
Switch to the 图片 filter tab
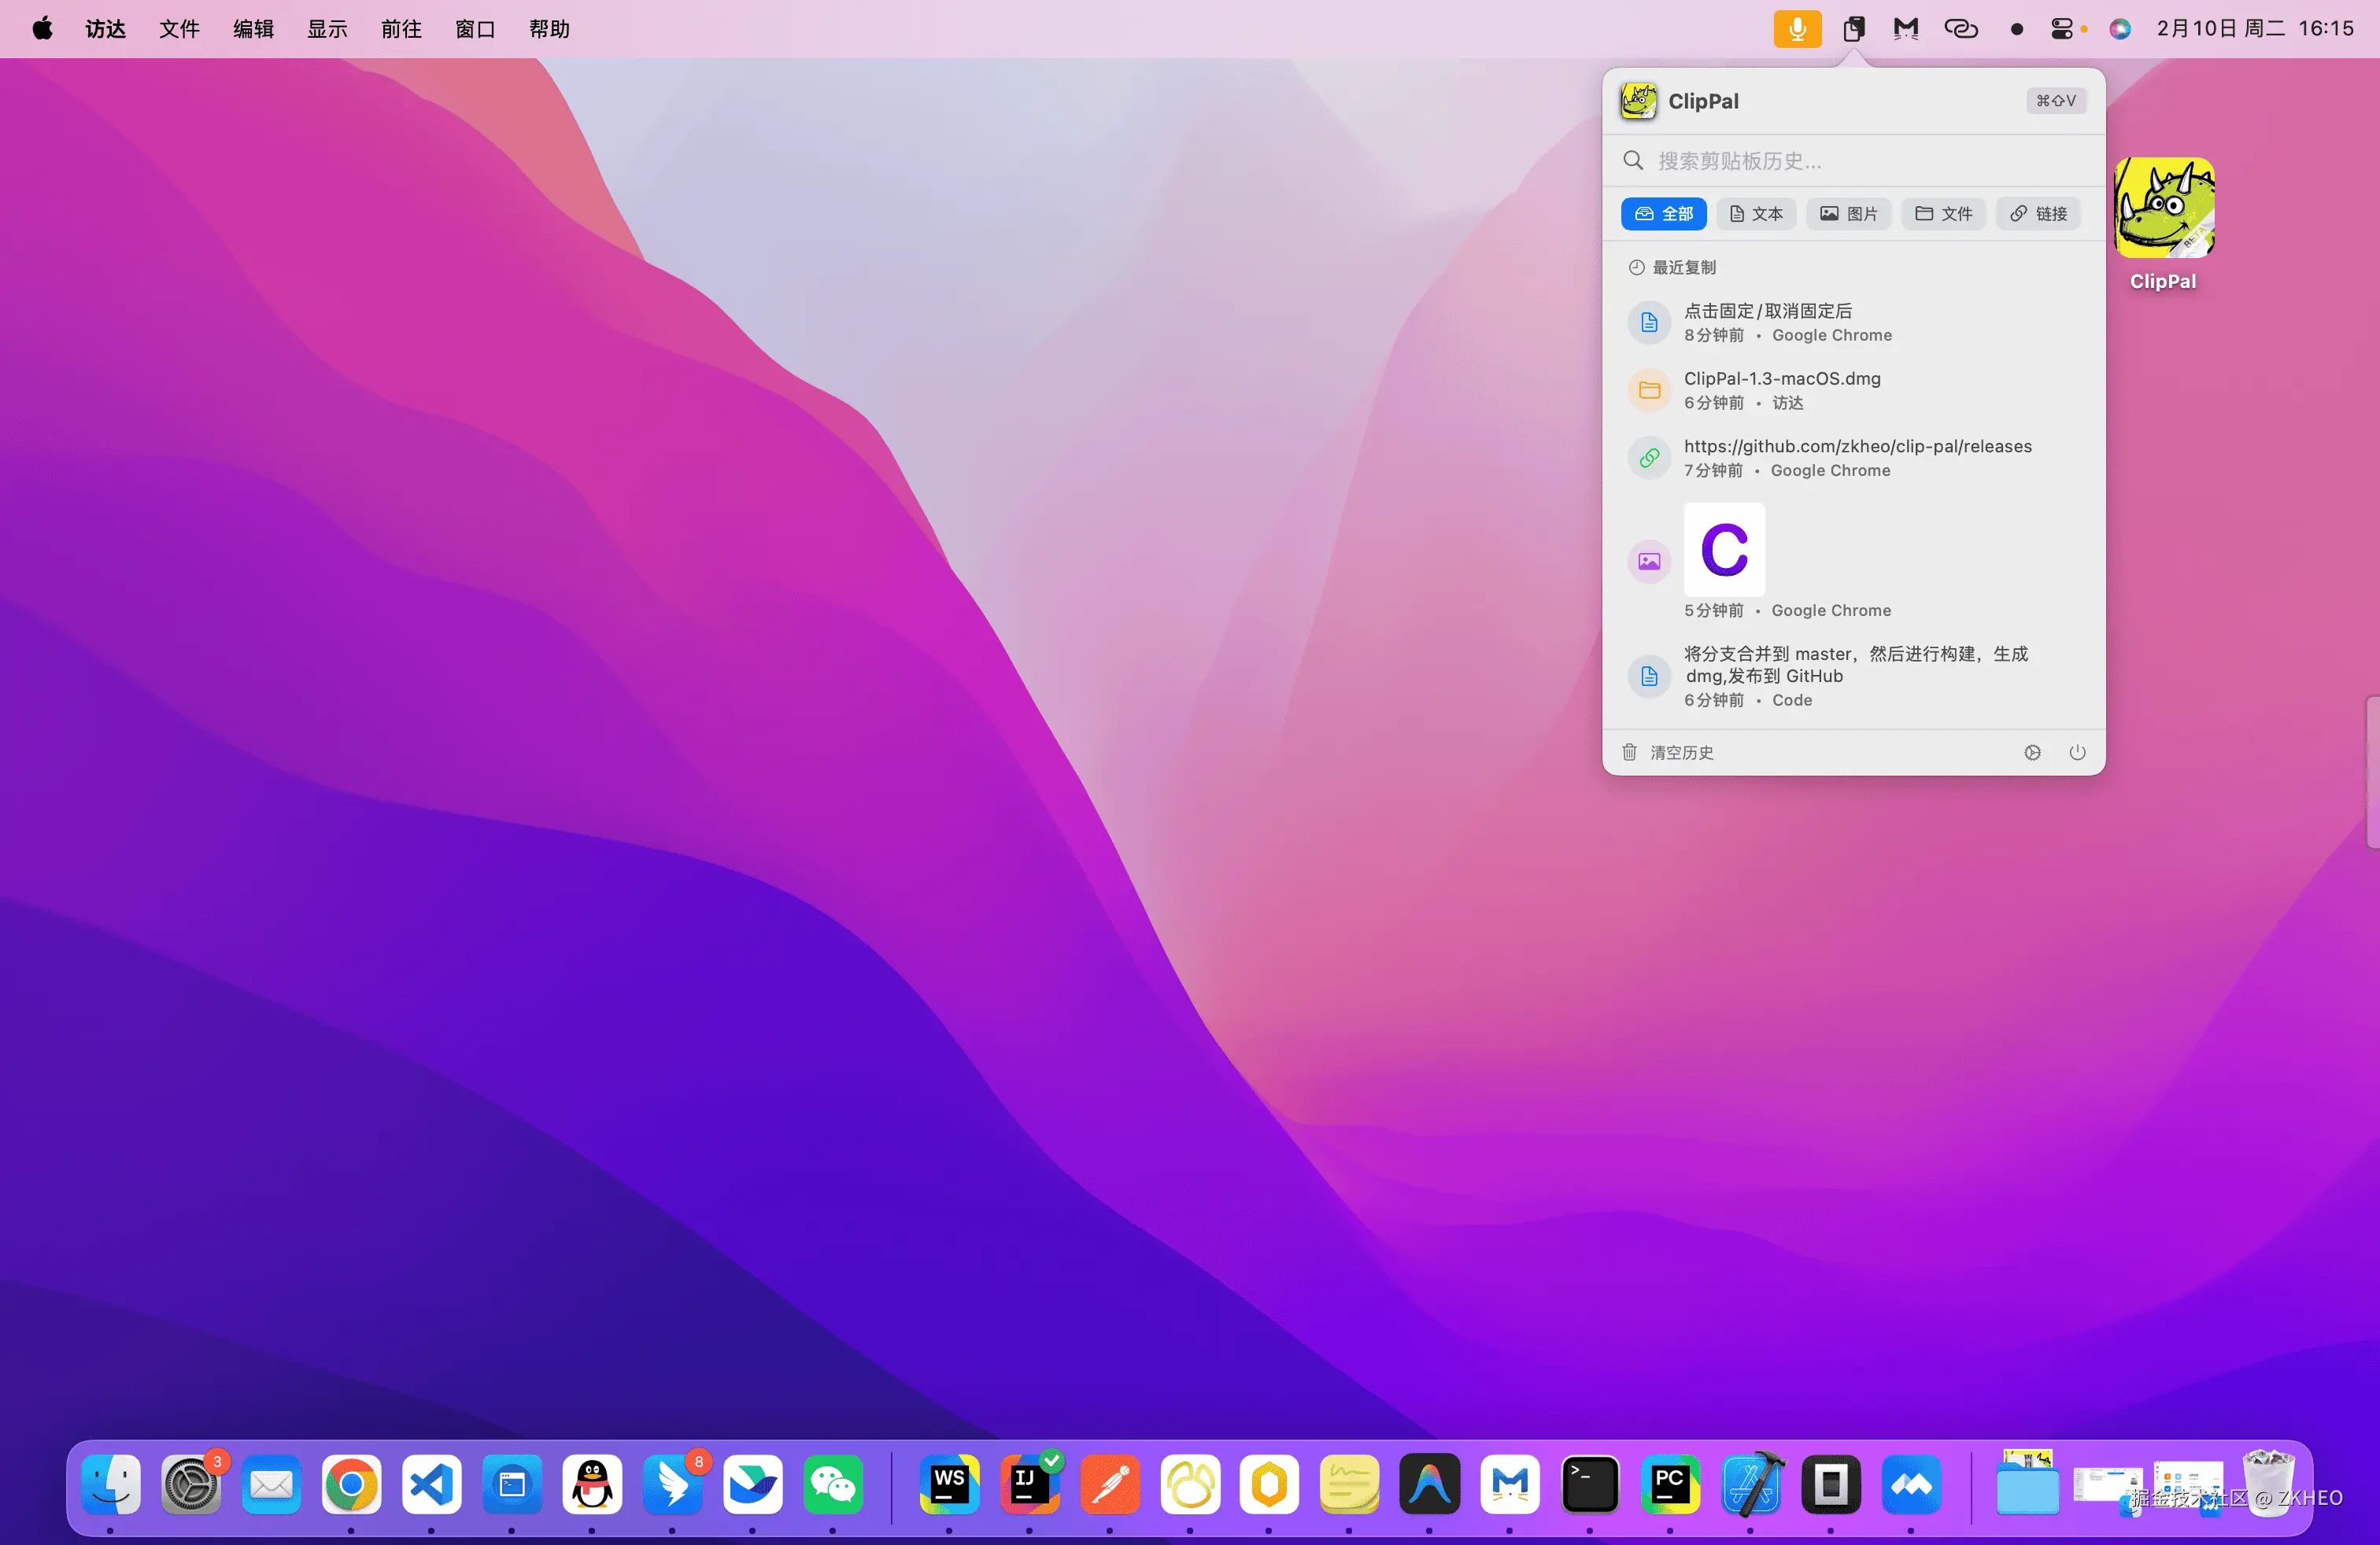tap(1848, 214)
